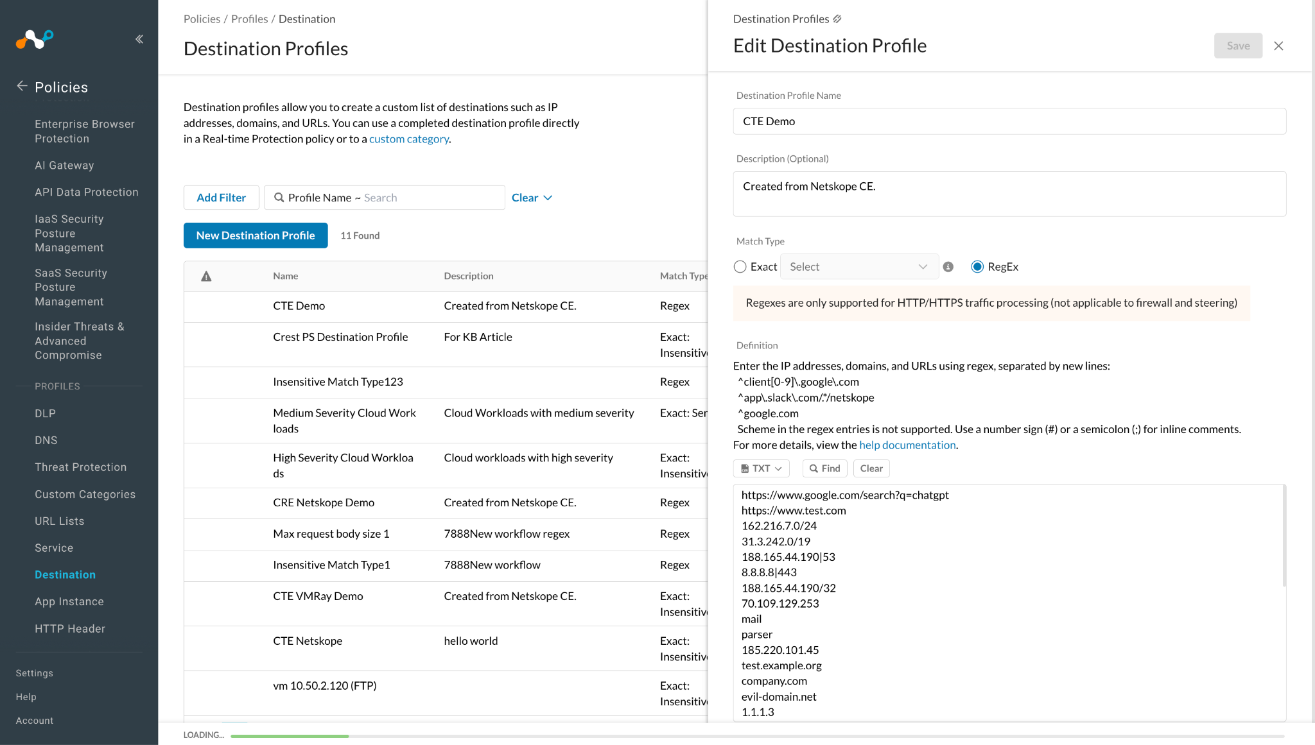Screen dimensions: 1315x745
Task: Go back using Policies arrow icon
Action: pyautogui.click(x=22, y=86)
